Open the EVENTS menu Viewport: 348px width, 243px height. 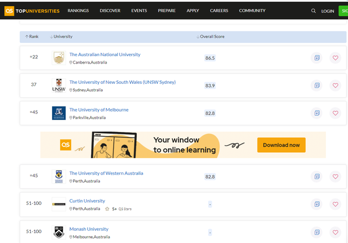point(139,10)
